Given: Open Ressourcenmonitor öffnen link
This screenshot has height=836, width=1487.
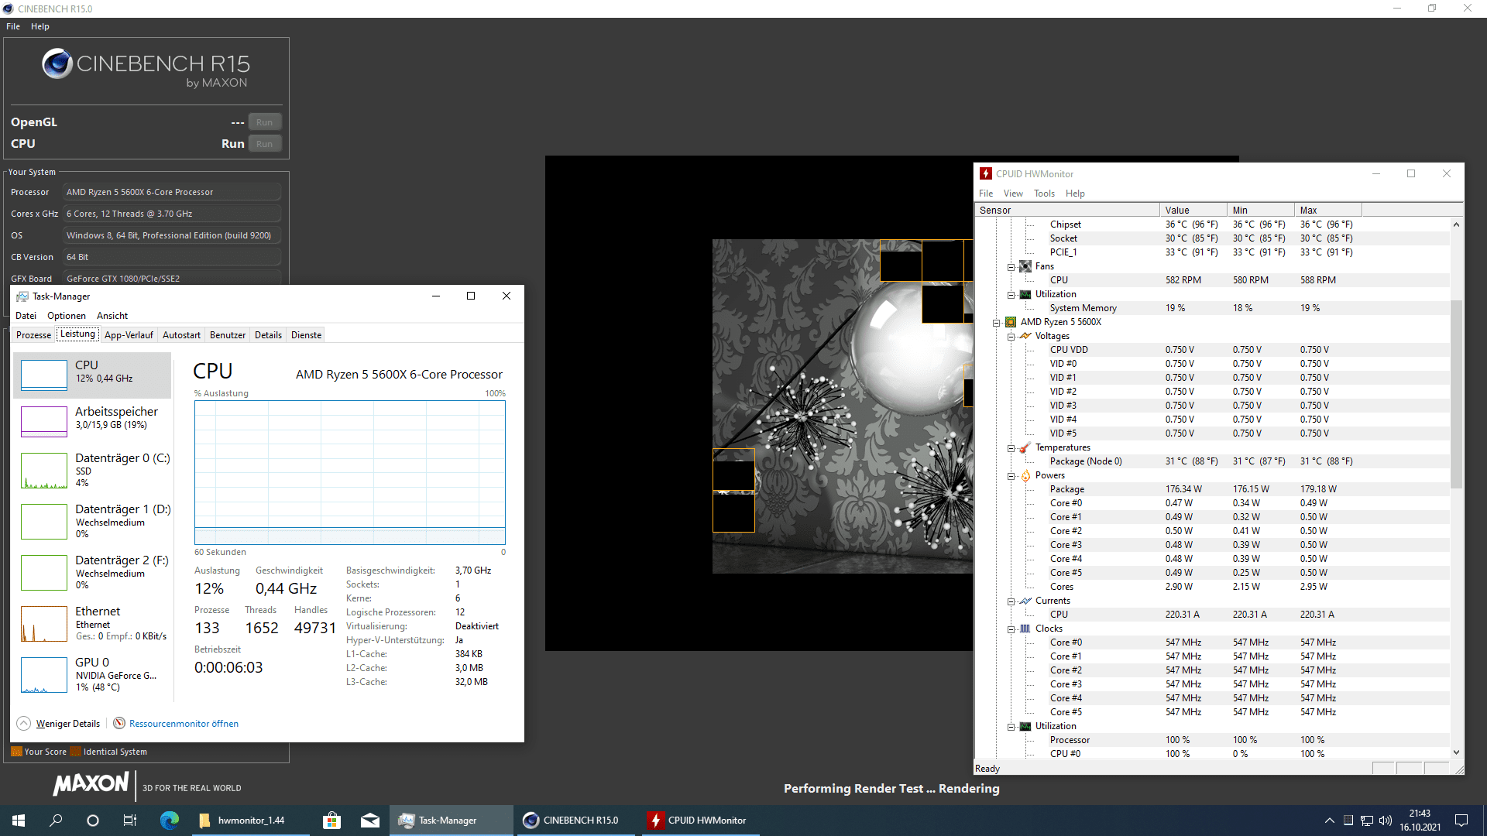Looking at the screenshot, I should pyautogui.click(x=184, y=724).
